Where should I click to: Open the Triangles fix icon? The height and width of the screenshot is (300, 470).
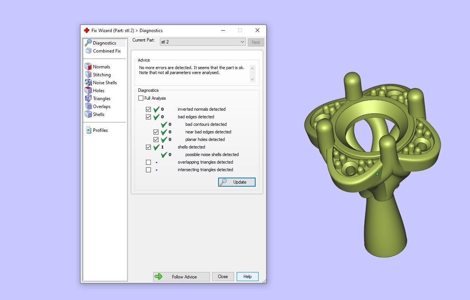pos(88,98)
